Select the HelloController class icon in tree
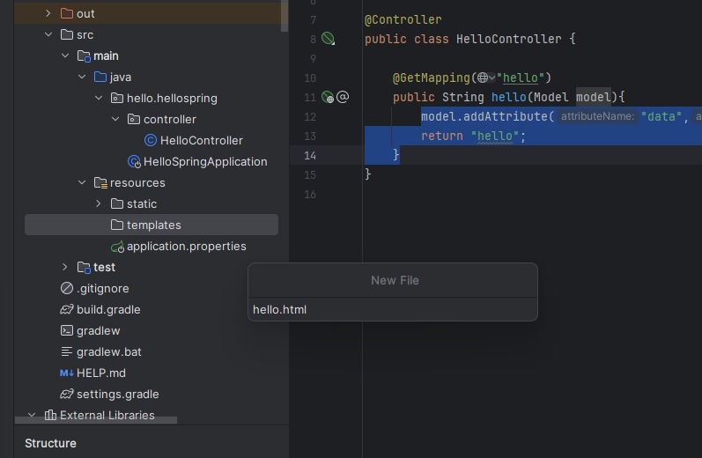This screenshot has height=458, width=702. pyautogui.click(x=150, y=140)
